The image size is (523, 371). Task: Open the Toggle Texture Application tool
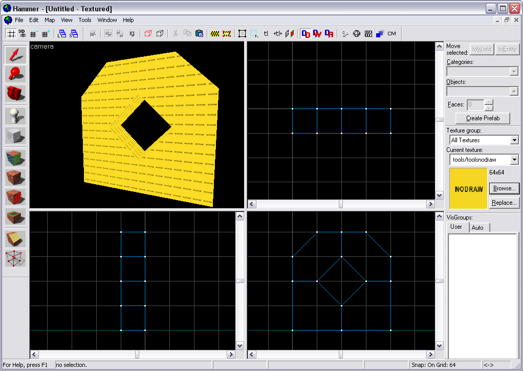(x=15, y=158)
